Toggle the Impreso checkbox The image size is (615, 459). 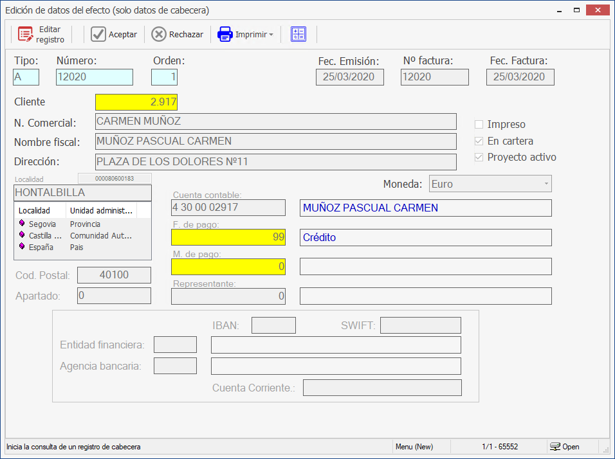[x=479, y=125]
